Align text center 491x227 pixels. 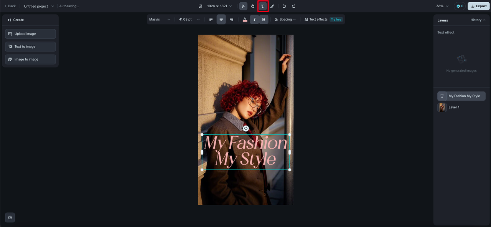(x=221, y=20)
